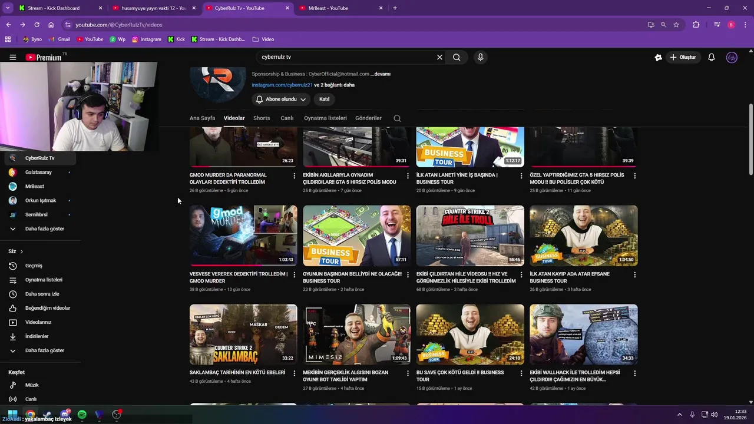Open the Gönderiler channel tab

pos(368,118)
